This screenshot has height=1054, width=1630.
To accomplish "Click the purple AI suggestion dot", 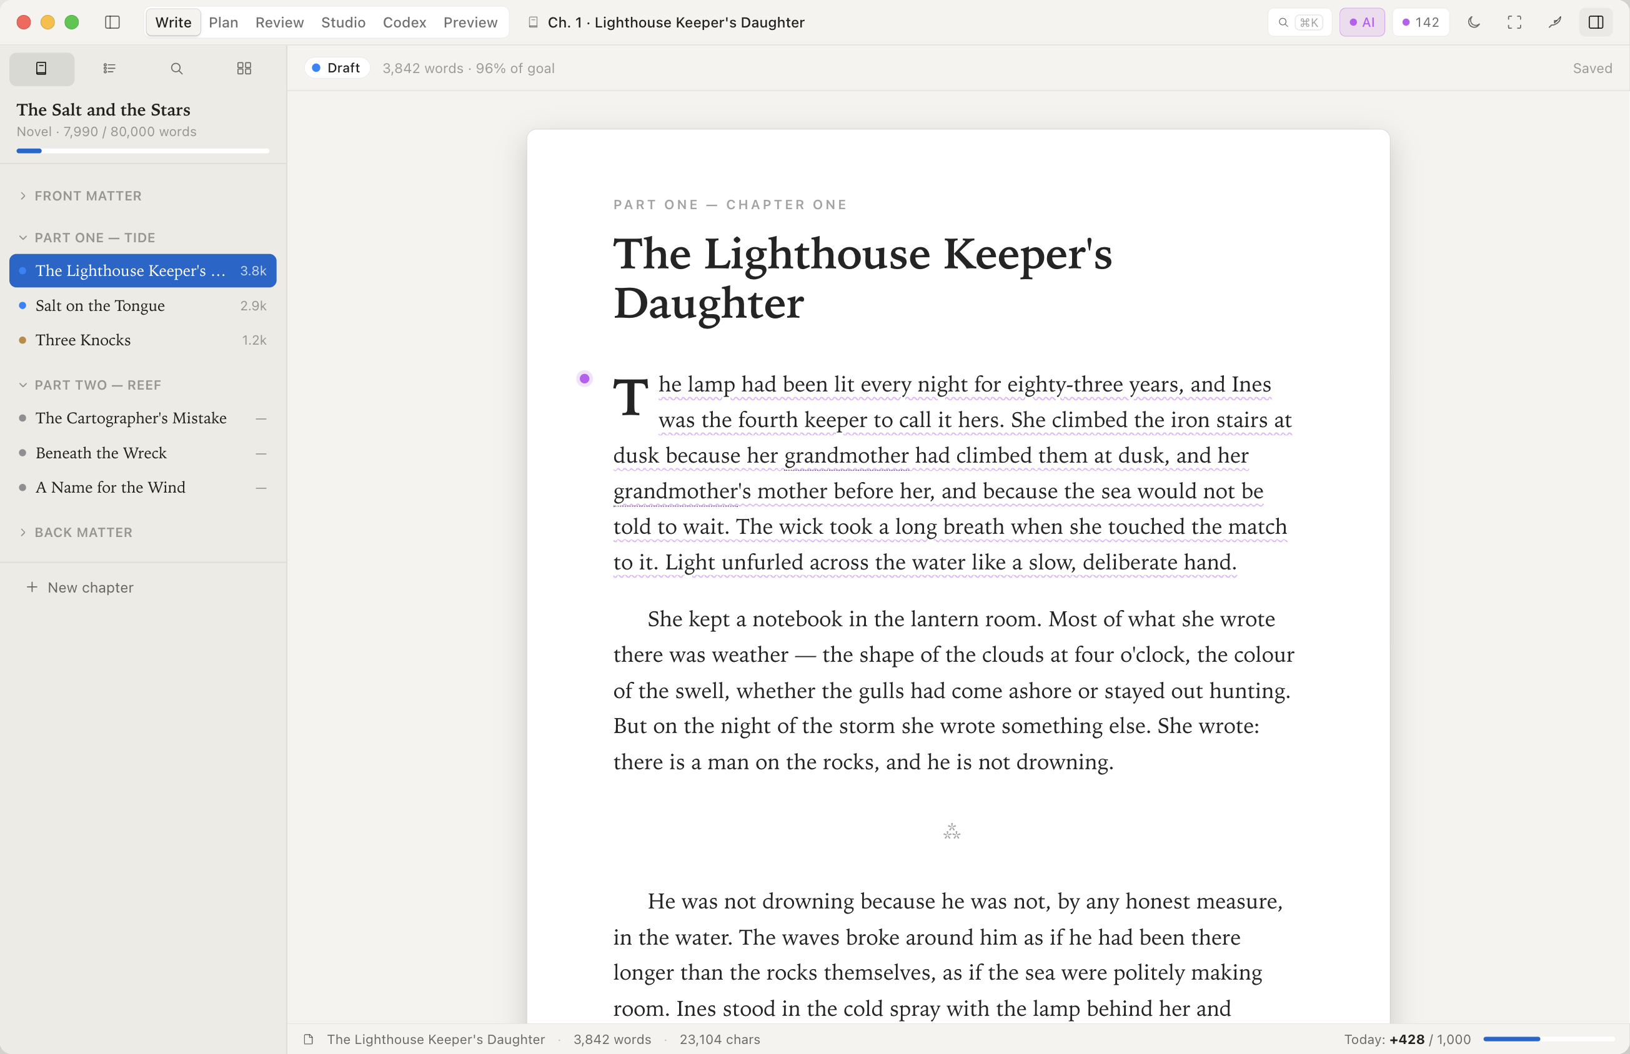I will (x=584, y=378).
